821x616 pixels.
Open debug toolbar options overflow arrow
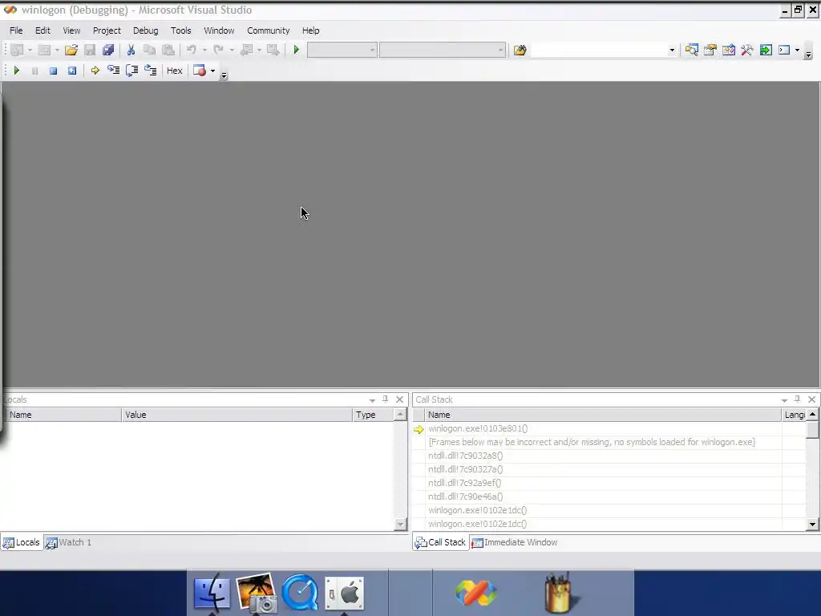[224, 75]
